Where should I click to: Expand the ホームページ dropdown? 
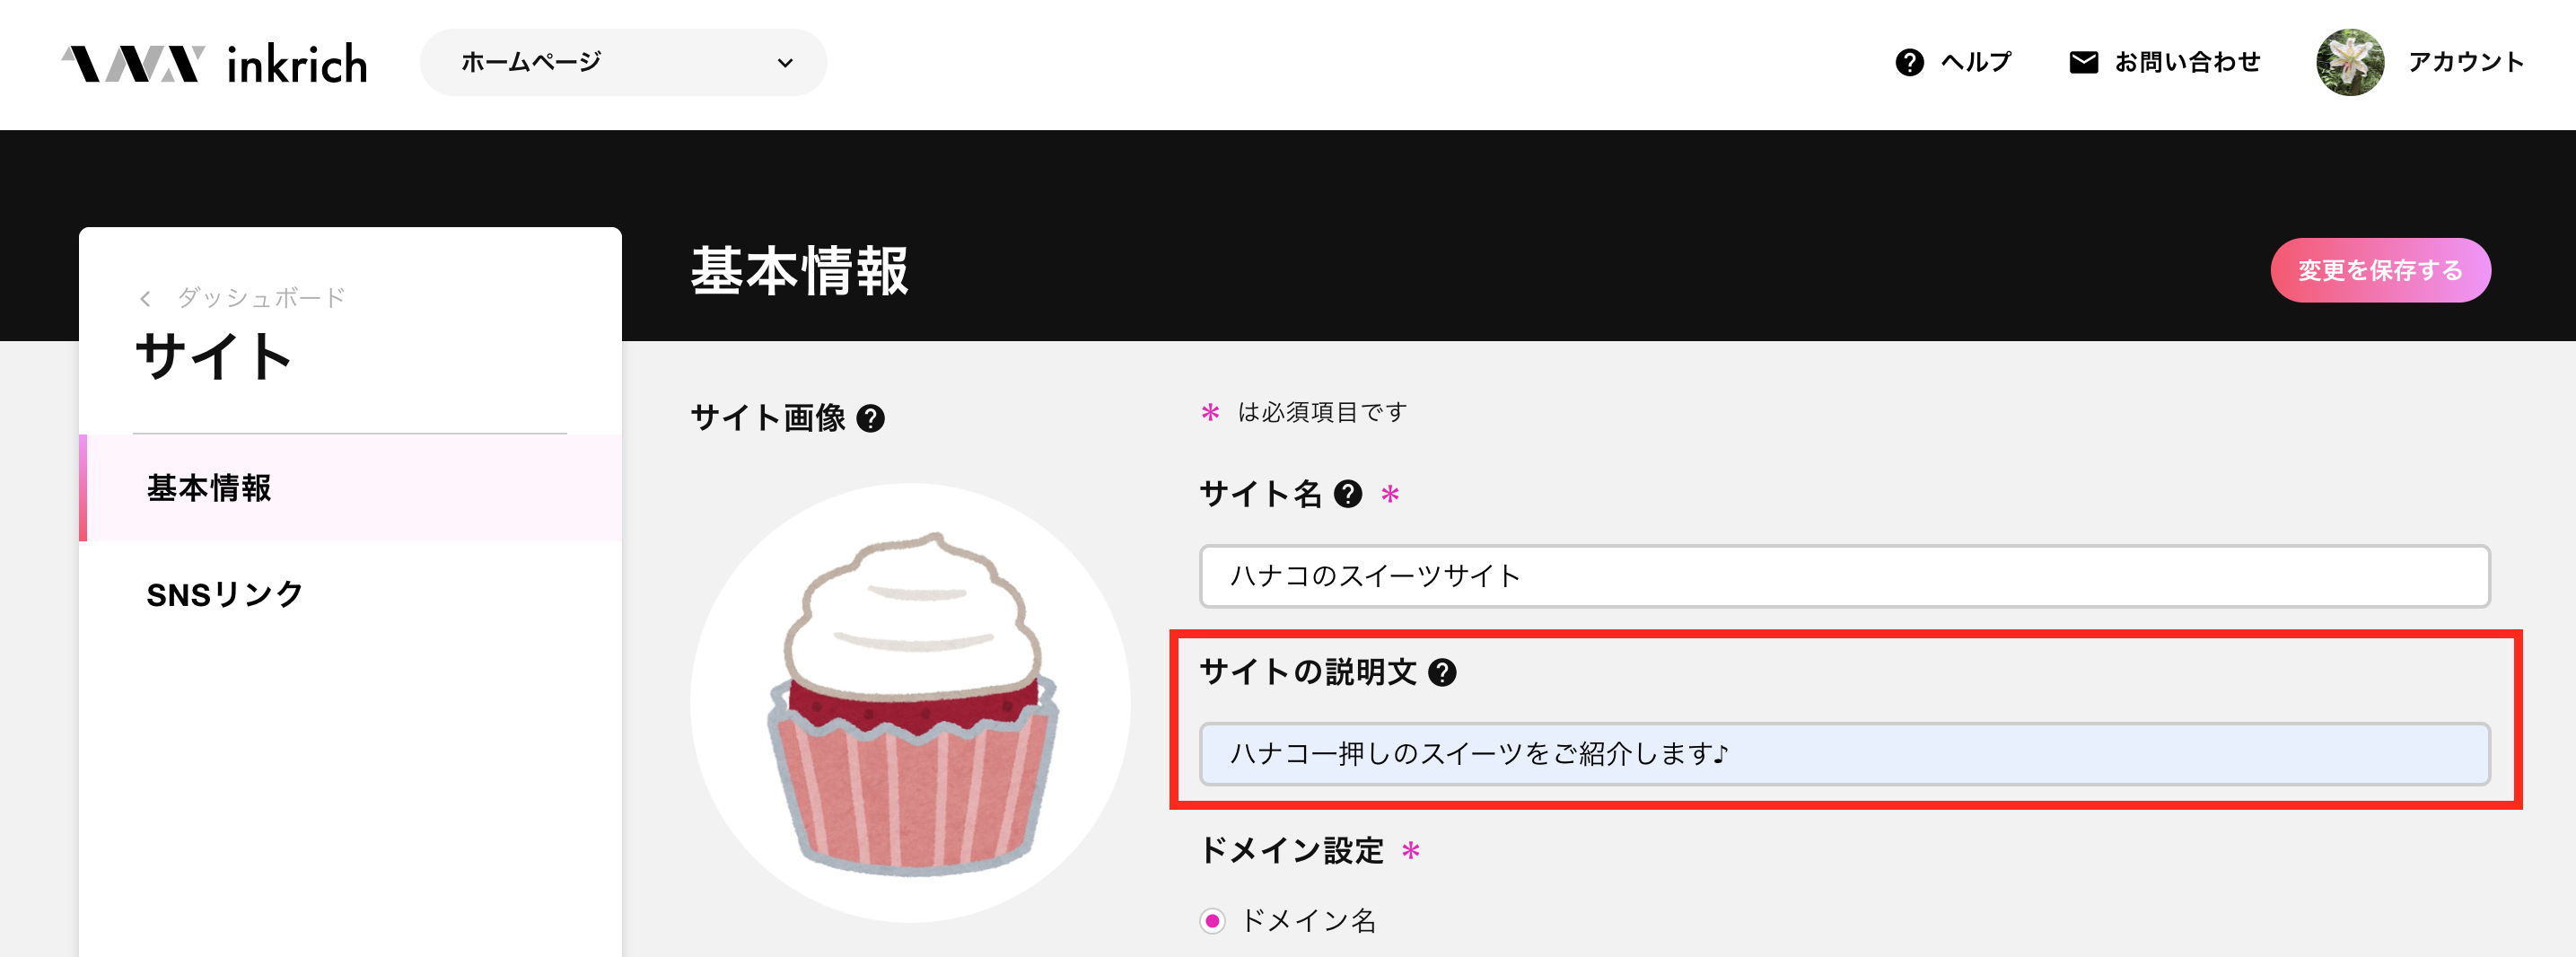tap(623, 62)
